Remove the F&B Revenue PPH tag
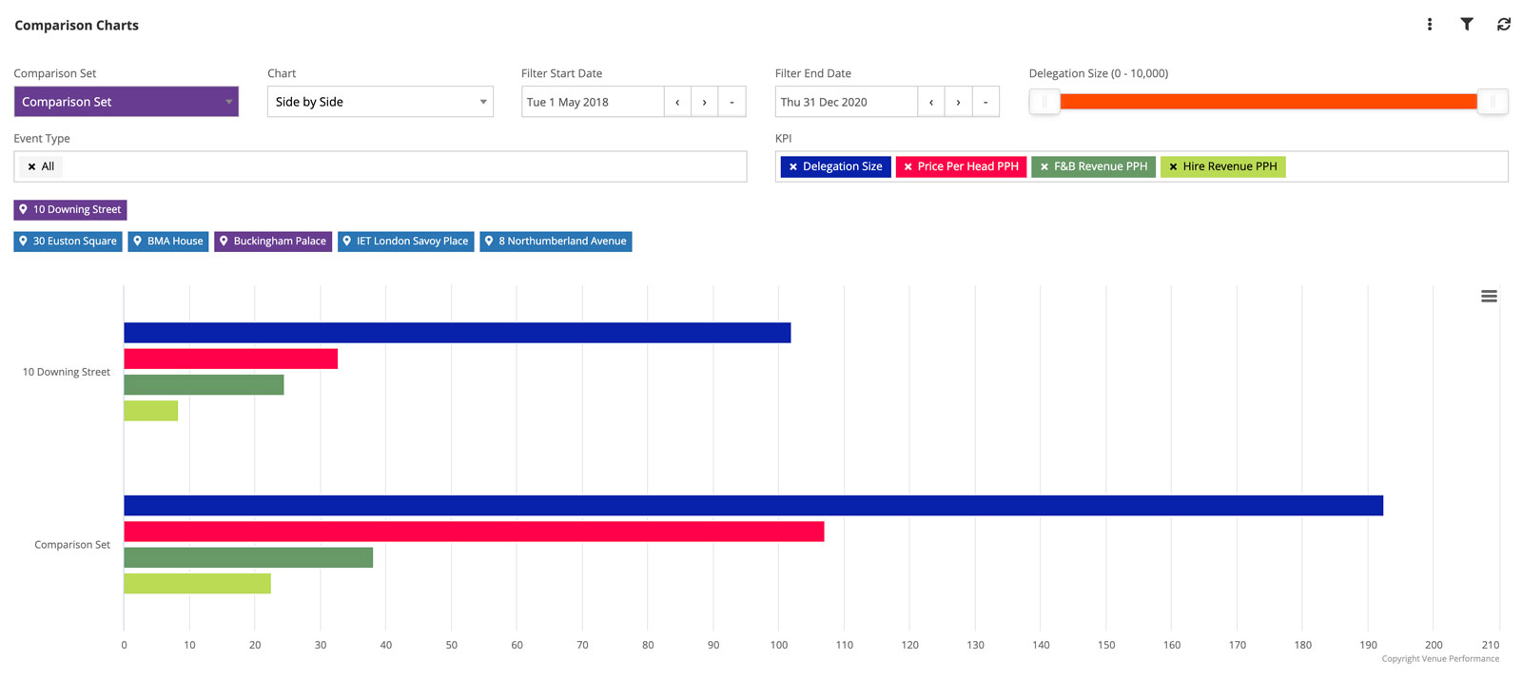Viewport: 1522px width, 679px height. click(x=1044, y=167)
